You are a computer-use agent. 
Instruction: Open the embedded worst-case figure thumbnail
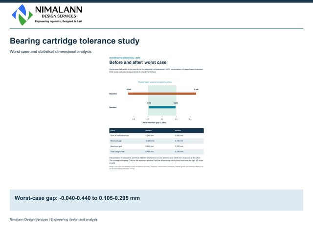point(156,113)
